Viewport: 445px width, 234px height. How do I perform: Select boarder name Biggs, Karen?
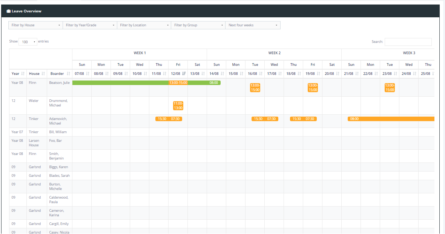[58, 167]
